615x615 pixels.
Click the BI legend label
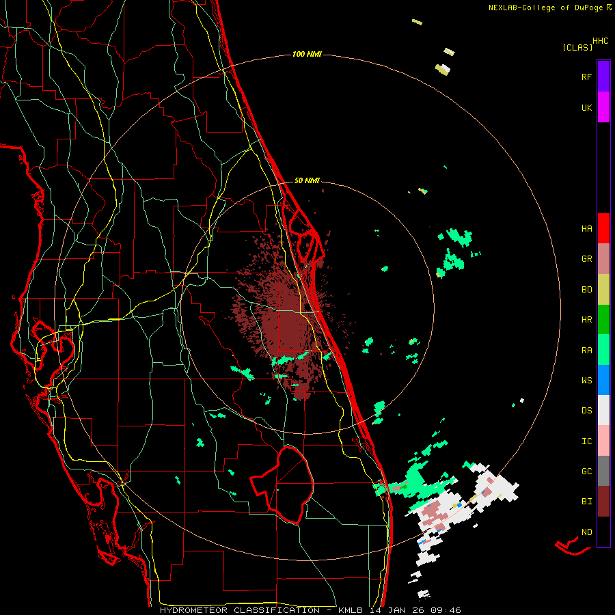(x=586, y=502)
